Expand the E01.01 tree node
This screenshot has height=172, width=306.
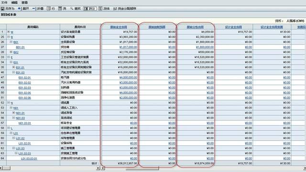tap(14, 67)
